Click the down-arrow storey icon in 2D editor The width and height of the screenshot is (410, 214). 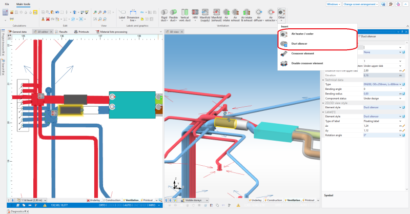[12, 200]
